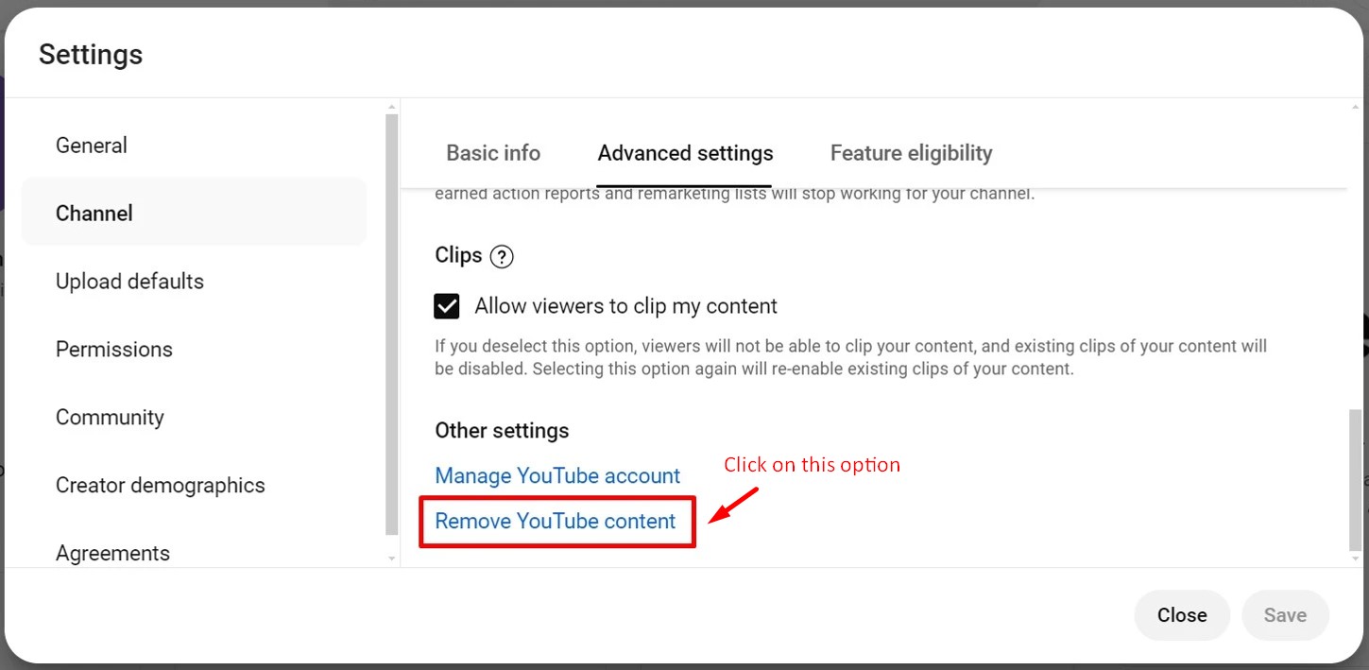Click the Manage YouTube account link
Viewport: 1369px width, 670px height.
(x=556, y=475)
